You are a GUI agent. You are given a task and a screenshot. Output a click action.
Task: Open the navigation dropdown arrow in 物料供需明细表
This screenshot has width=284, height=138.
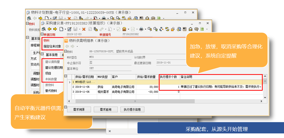point(77,46)
